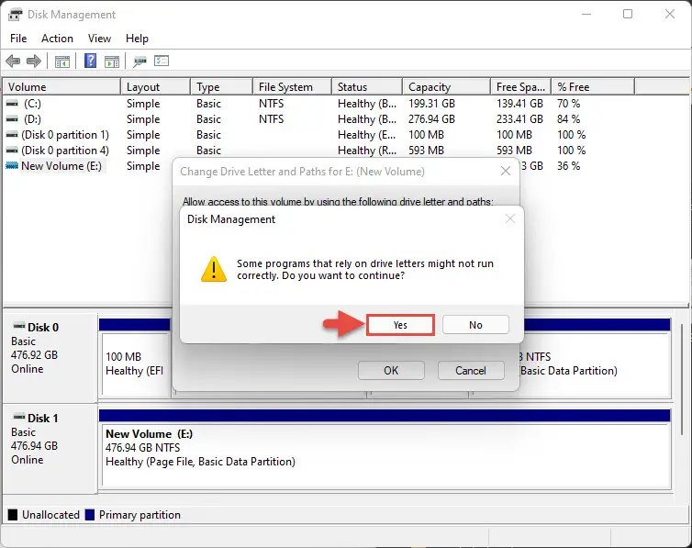Click the graphical pane vertical scrollbar
Image resolution: width=692 pixels, height=548 pixels.
pos(682,379)
